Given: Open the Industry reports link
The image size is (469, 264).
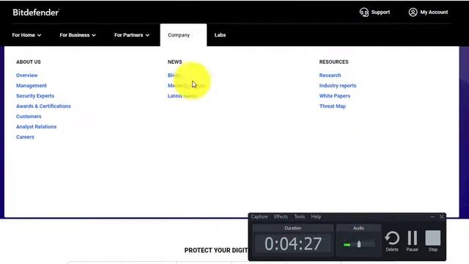Looking at the screenshot, I should pos(338,86).
